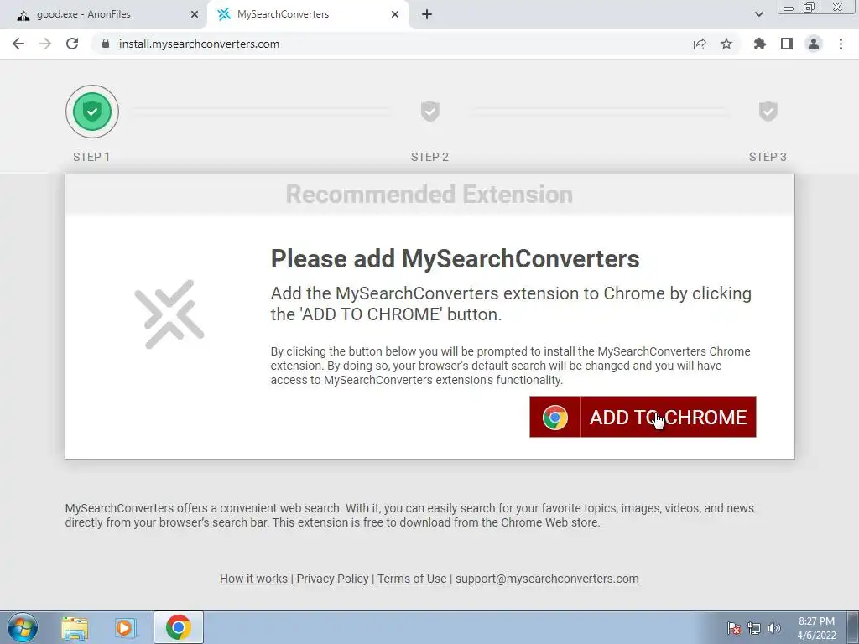Viewport: 859px width, 644px height.
Task: Open a new tab with plus button
Action: coord(427,14)
